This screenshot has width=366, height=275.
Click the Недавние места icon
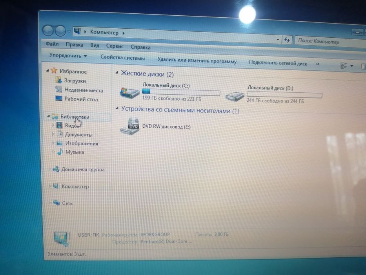point(58,89)
